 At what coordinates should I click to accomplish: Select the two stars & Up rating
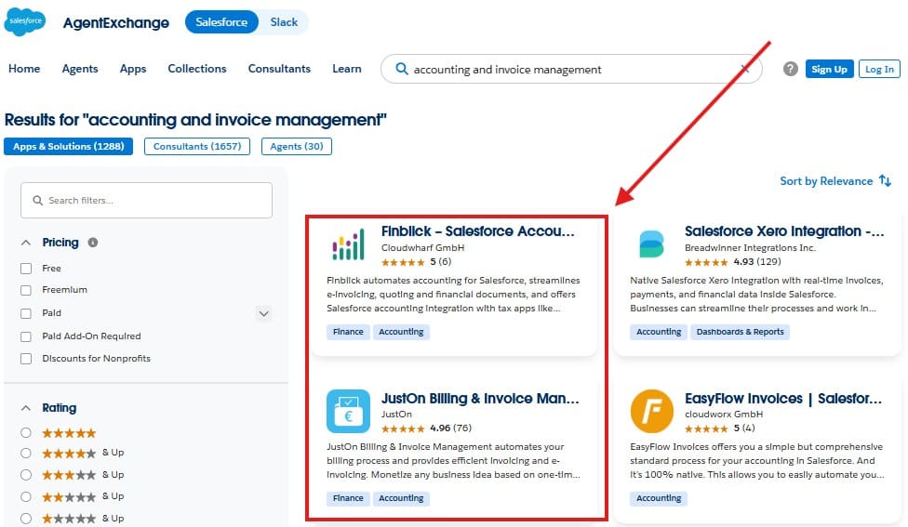25,497
